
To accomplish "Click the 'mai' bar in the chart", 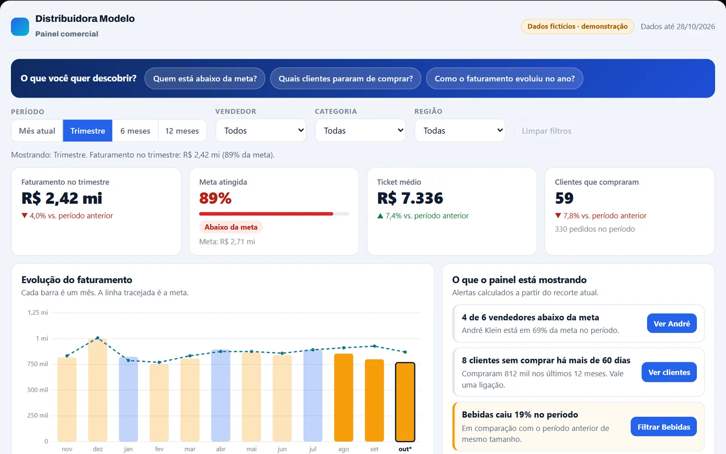I will (x=251, y=397).
